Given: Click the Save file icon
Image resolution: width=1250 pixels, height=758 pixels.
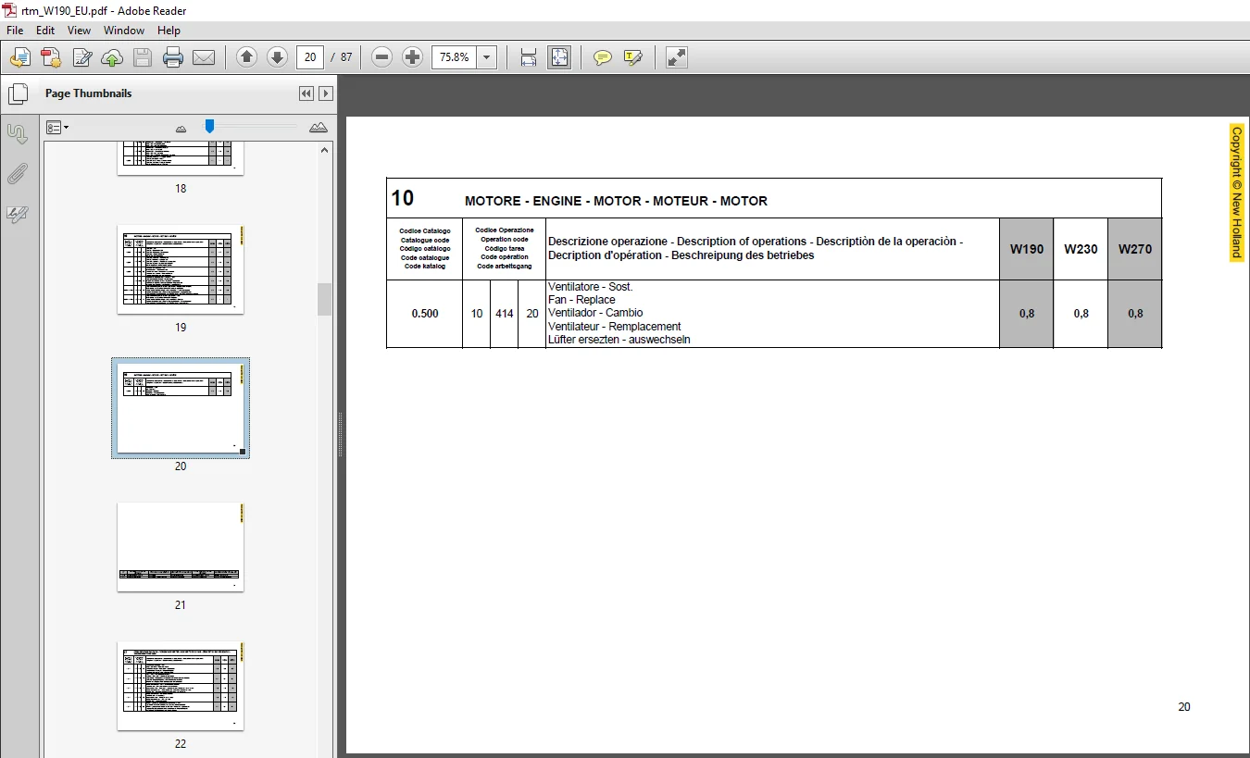Looking at the screenshot, I should (143, 57).
